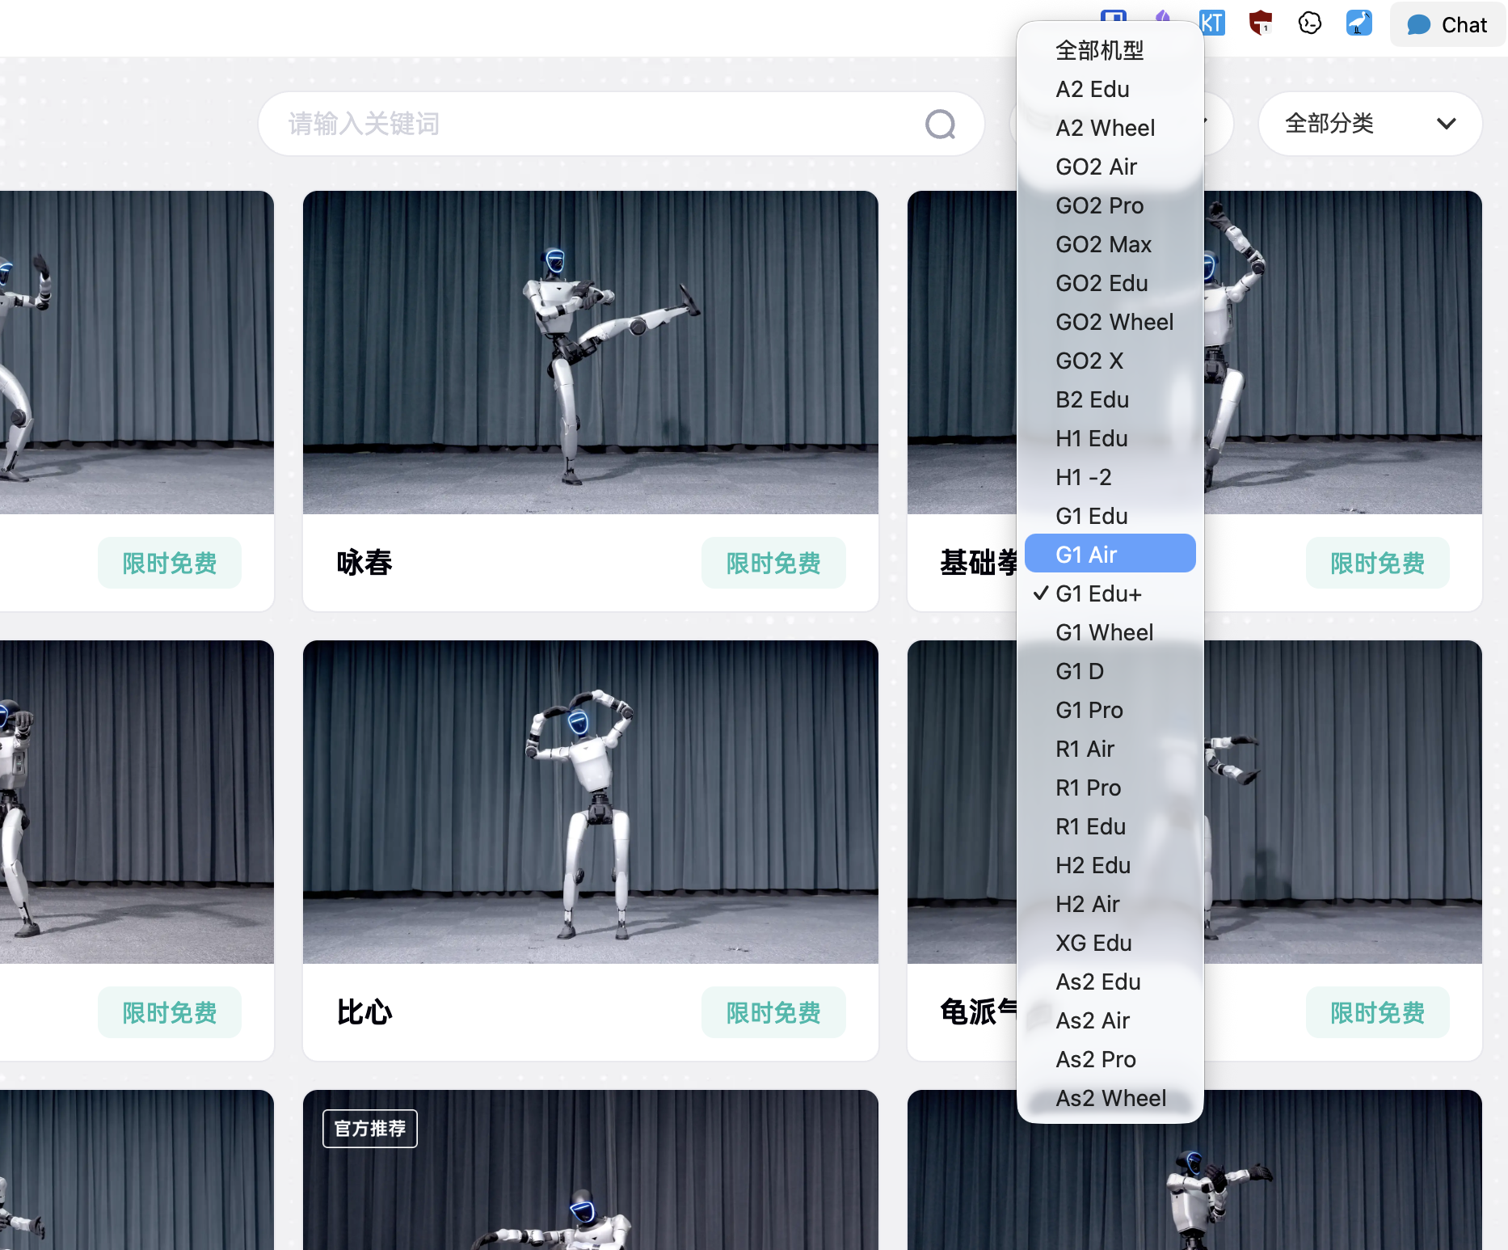Pick G1 Pro in model list
This screenshot has height=1250, width=1508.
pyautogui.click(x=1110, y=710)
